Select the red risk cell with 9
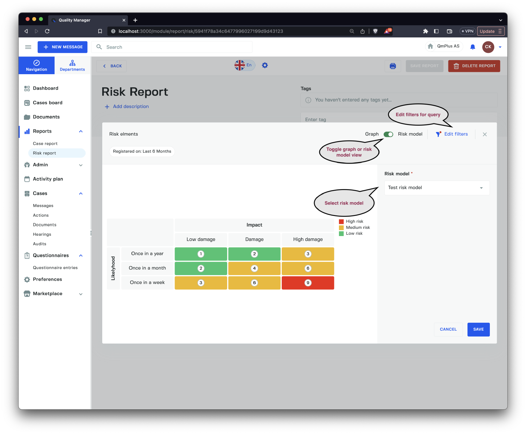Screen dimensions: 526x434 click(x=308, y=283)
